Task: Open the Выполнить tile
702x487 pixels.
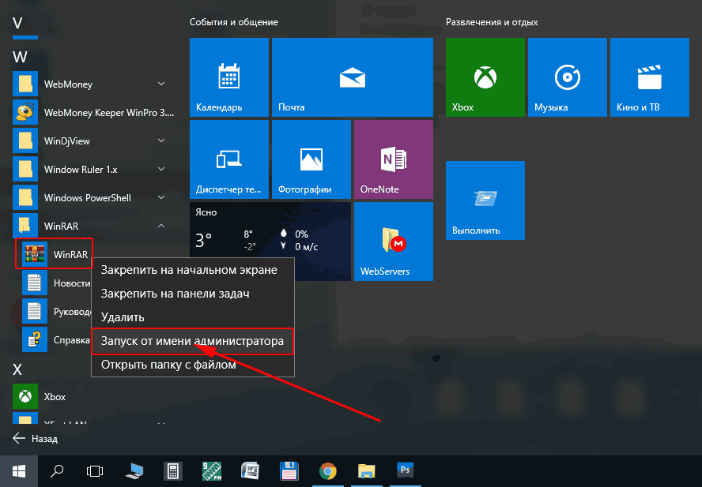Action: (x=485, y=200)
